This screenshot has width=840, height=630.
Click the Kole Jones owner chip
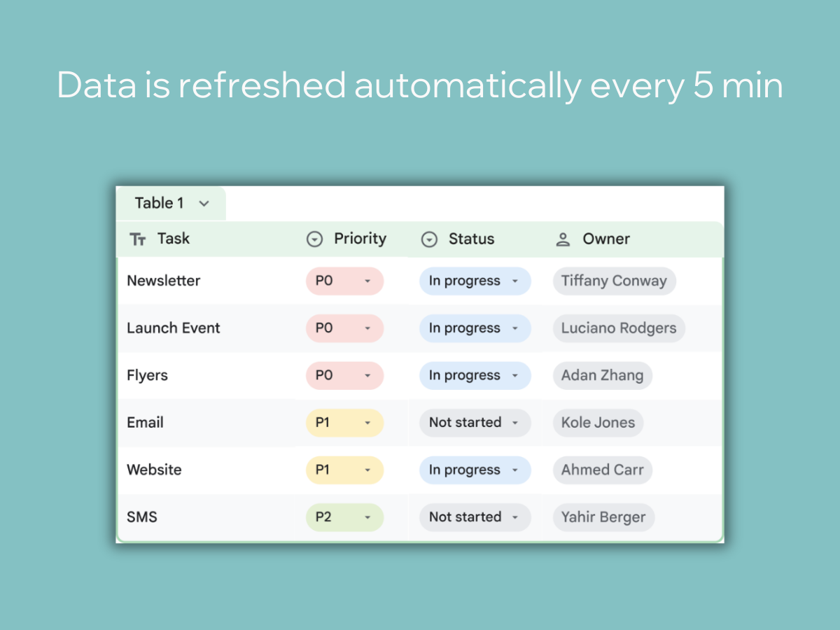point(598,423)
